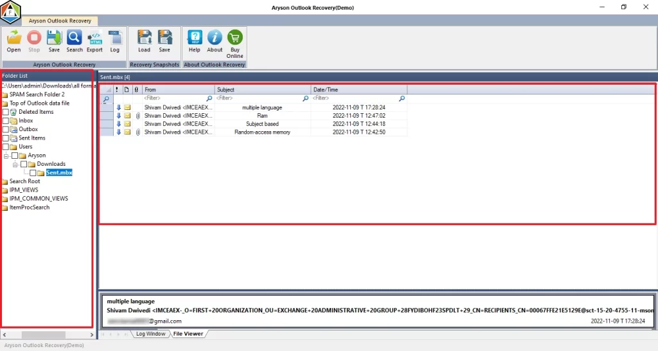Screen dimensions: 658x351
Task: Open the Help icon
Action: click(x=194, y=38)
